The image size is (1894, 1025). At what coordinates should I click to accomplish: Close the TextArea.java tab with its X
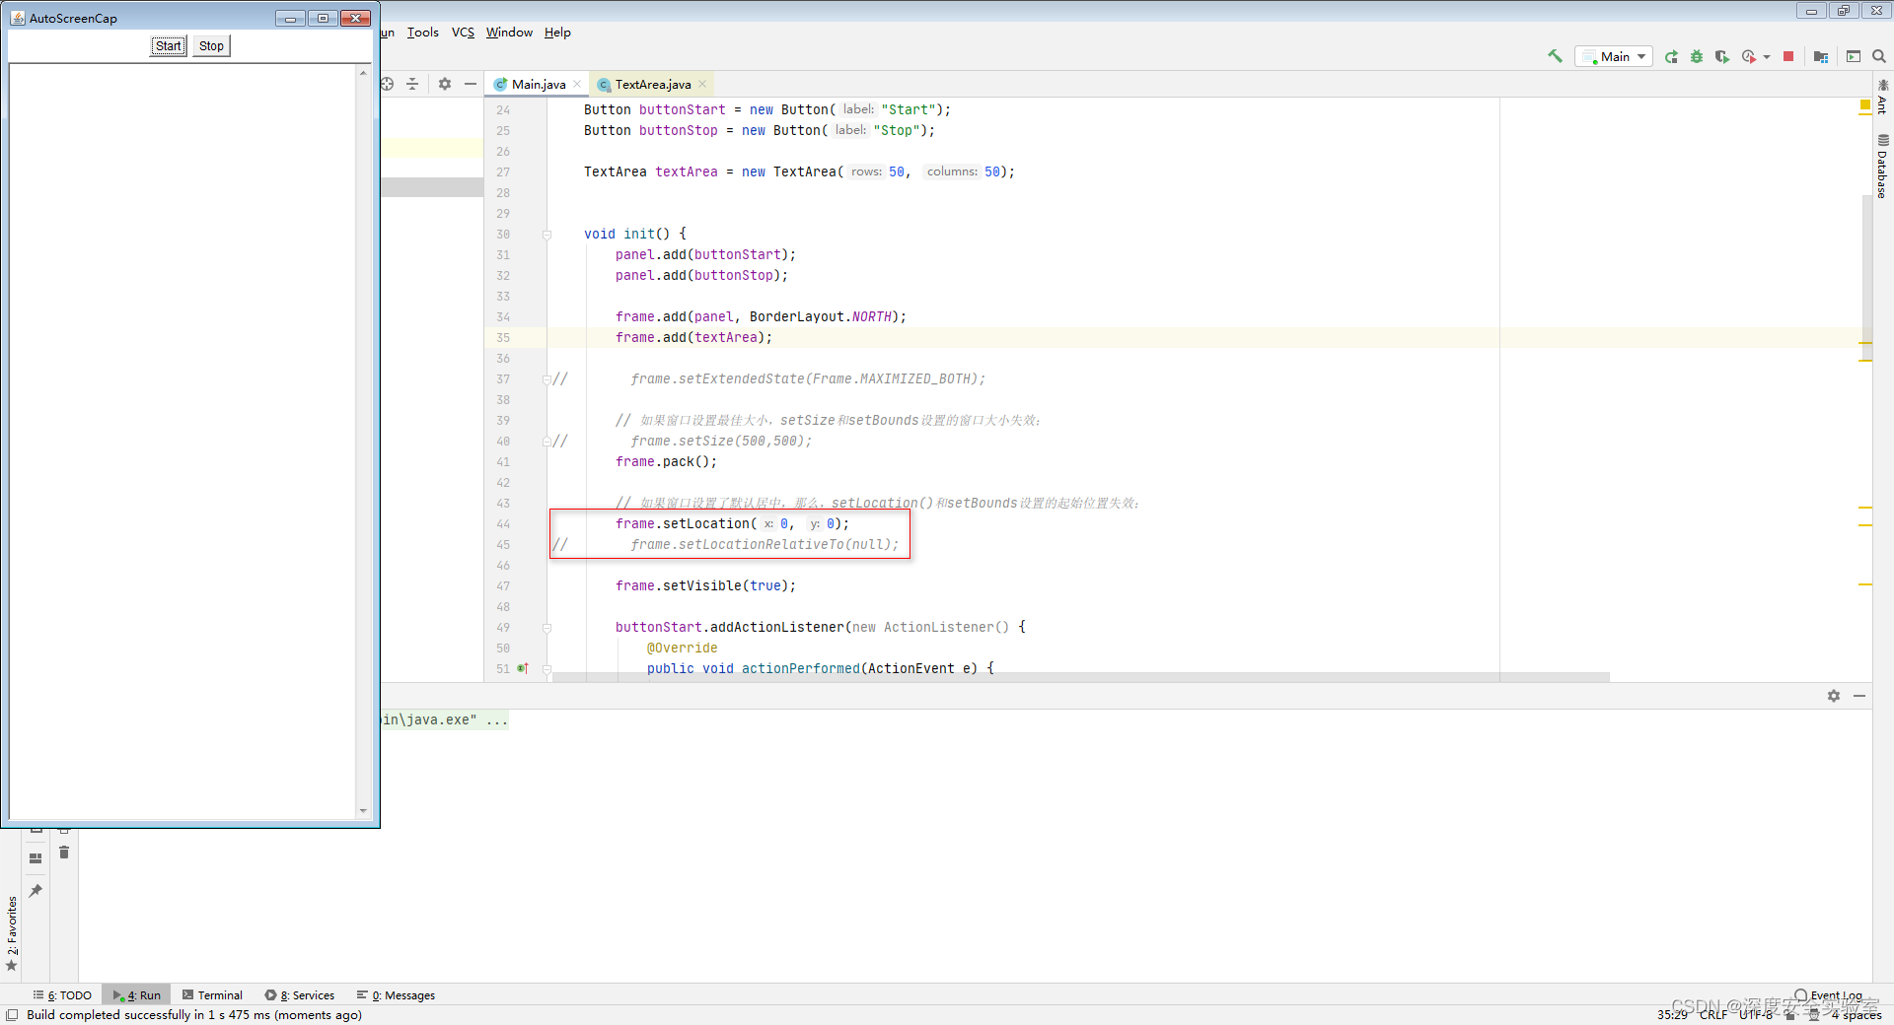[701, 84]
